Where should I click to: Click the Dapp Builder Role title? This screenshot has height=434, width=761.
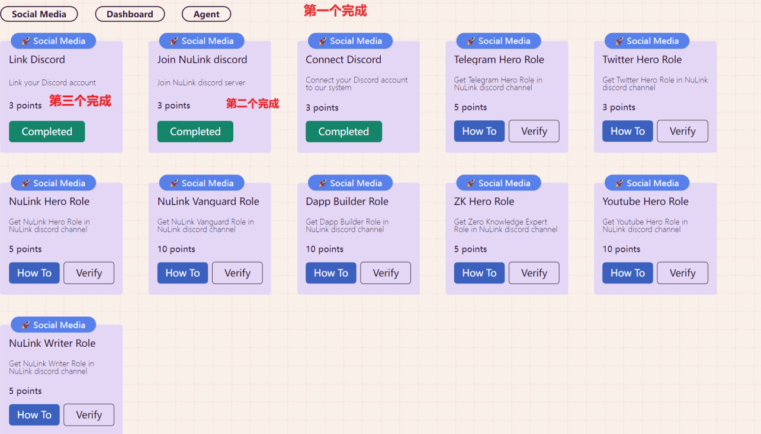tap(347, 202)
